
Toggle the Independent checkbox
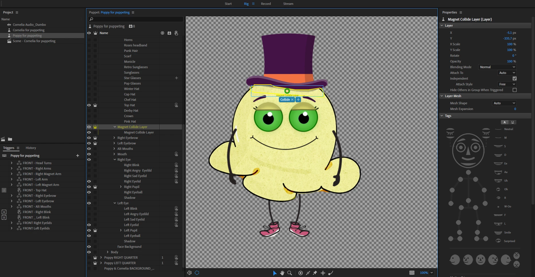[515, 78]
